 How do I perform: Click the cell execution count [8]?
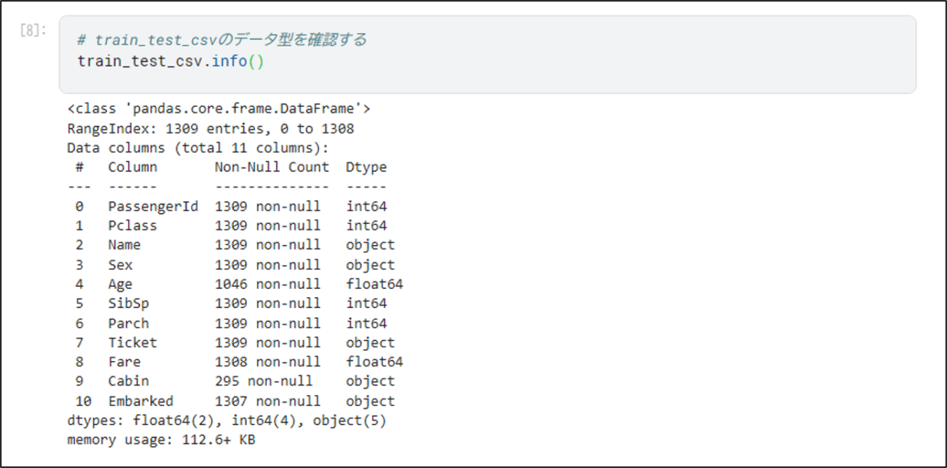(34, 31)
